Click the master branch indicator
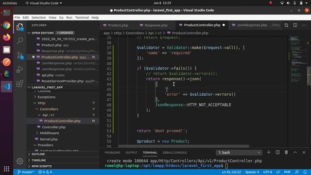311x175 pixels. pyautogui.click(x=26, y=172)
